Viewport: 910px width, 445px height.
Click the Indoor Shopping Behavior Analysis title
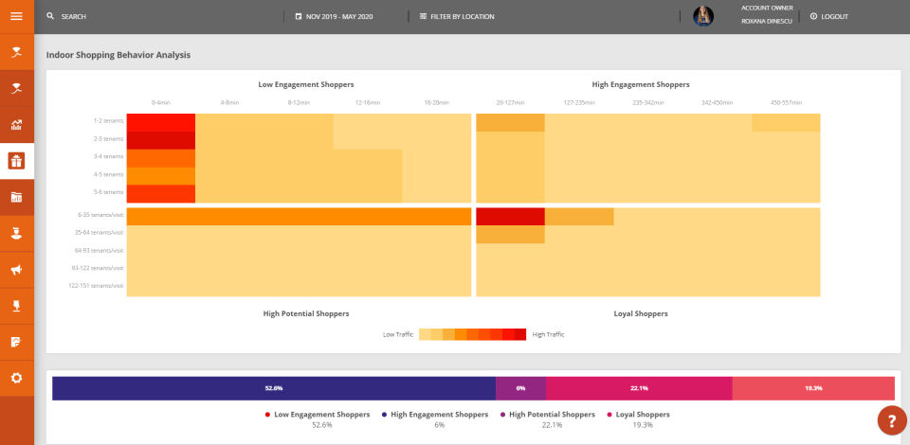[x=118, y=55]
